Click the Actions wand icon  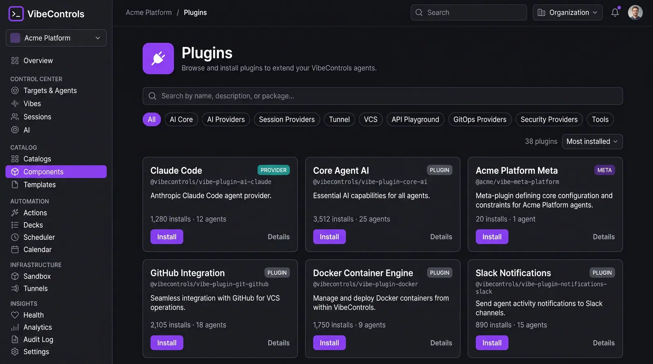[15, 213]
